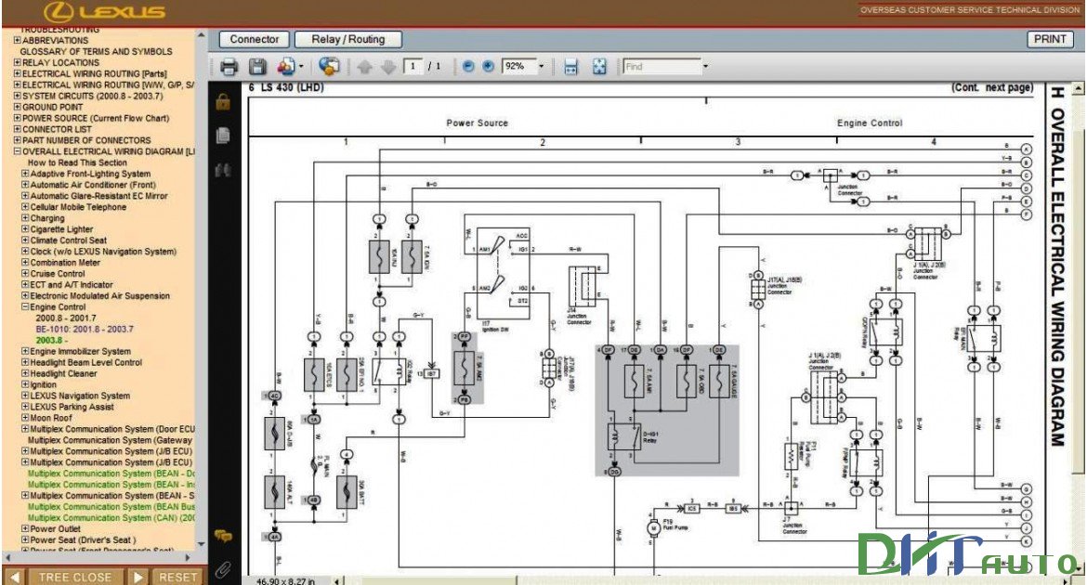Viewport: 1087px width, 585px height.
Task: Click the globe collaborate icon
Action: 329,67
